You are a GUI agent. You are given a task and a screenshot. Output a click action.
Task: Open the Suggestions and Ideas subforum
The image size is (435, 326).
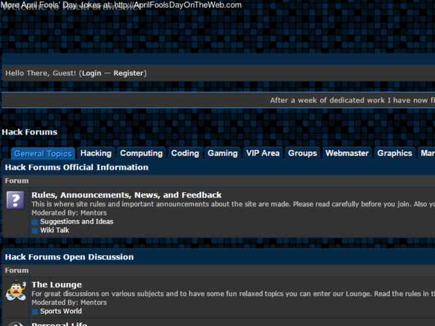(x=77, y=221)
